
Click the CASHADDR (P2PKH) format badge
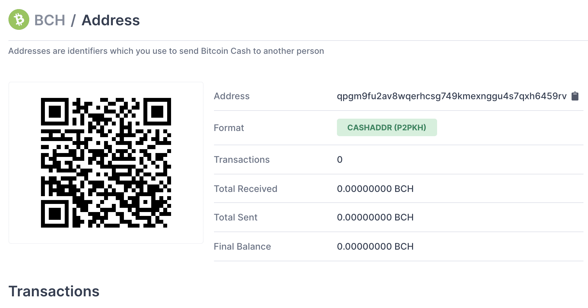(x=387, y=127)
